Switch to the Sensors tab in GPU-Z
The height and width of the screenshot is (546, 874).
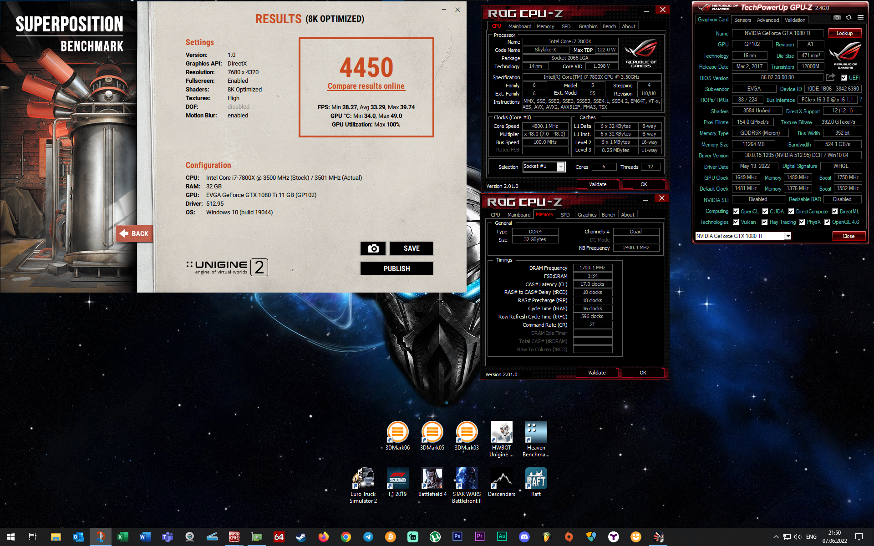[742, 20]
